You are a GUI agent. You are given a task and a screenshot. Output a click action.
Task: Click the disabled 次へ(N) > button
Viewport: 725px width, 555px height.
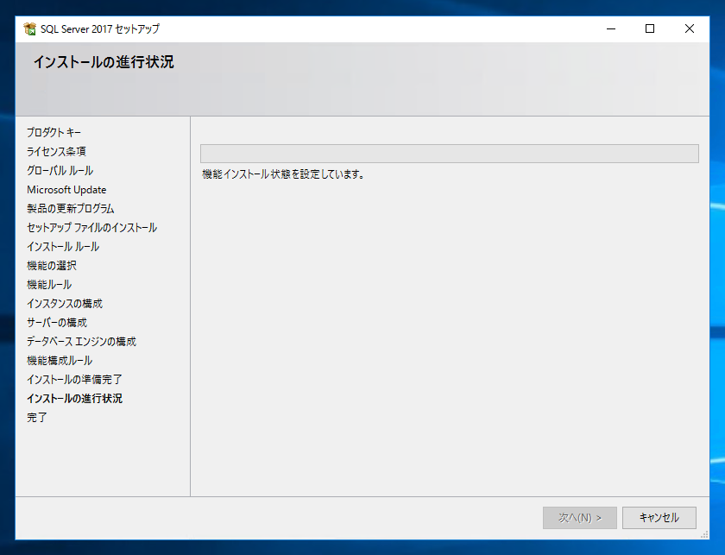(x=580, y=518)
